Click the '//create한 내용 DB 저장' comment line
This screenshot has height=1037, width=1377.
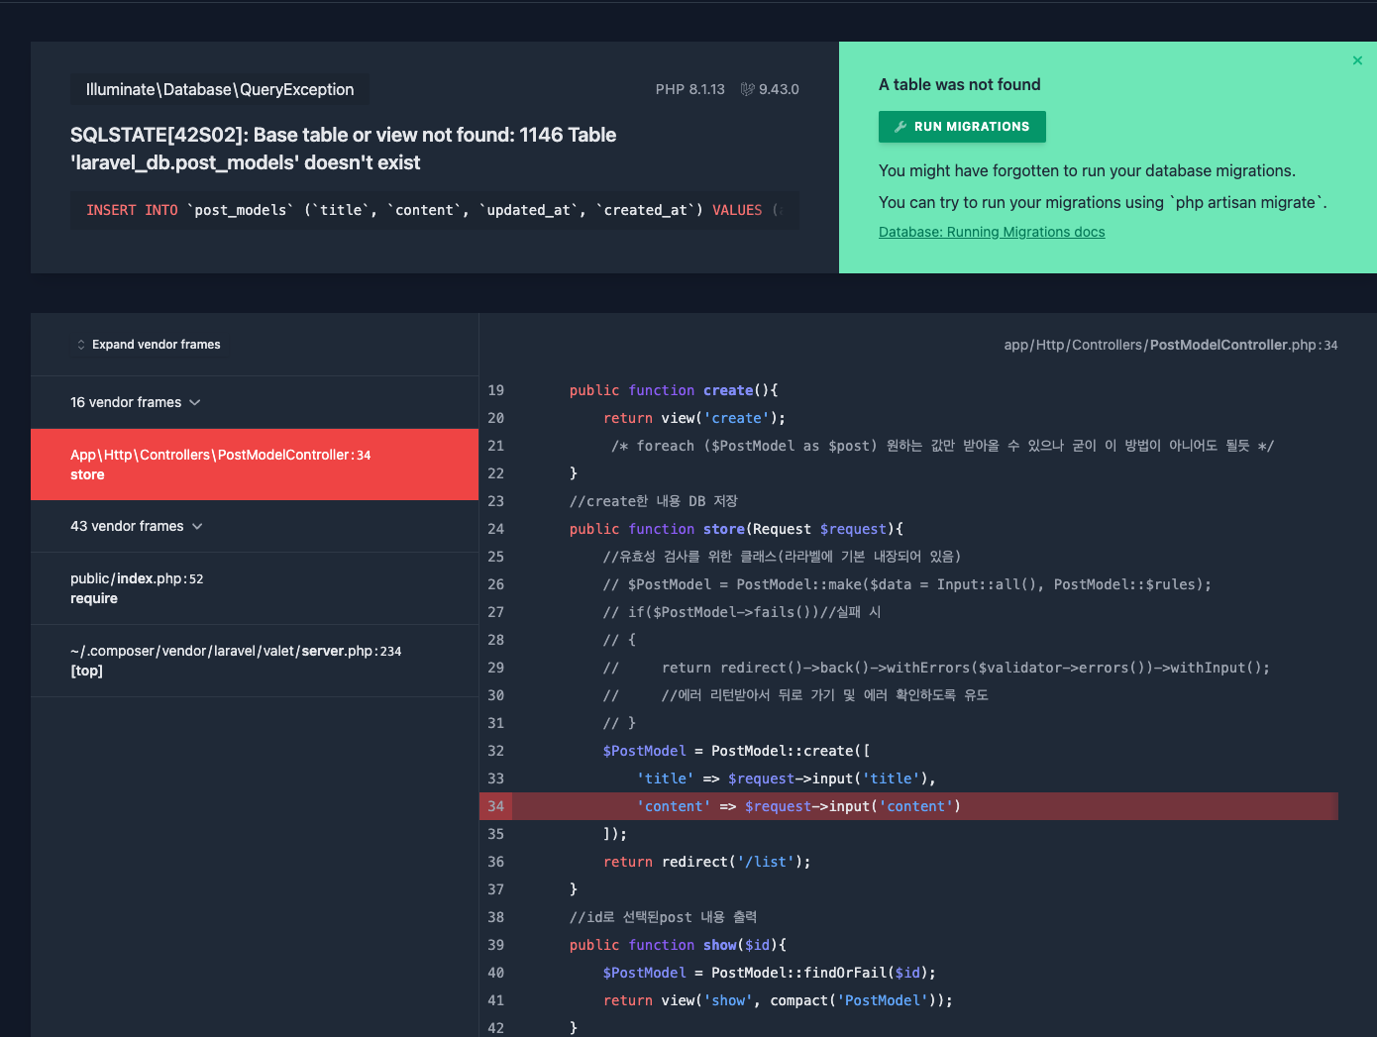click(x=654, y=501)
